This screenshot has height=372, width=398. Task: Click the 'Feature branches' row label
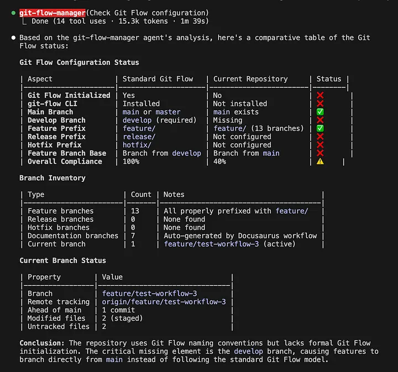(x=61, y=211)
